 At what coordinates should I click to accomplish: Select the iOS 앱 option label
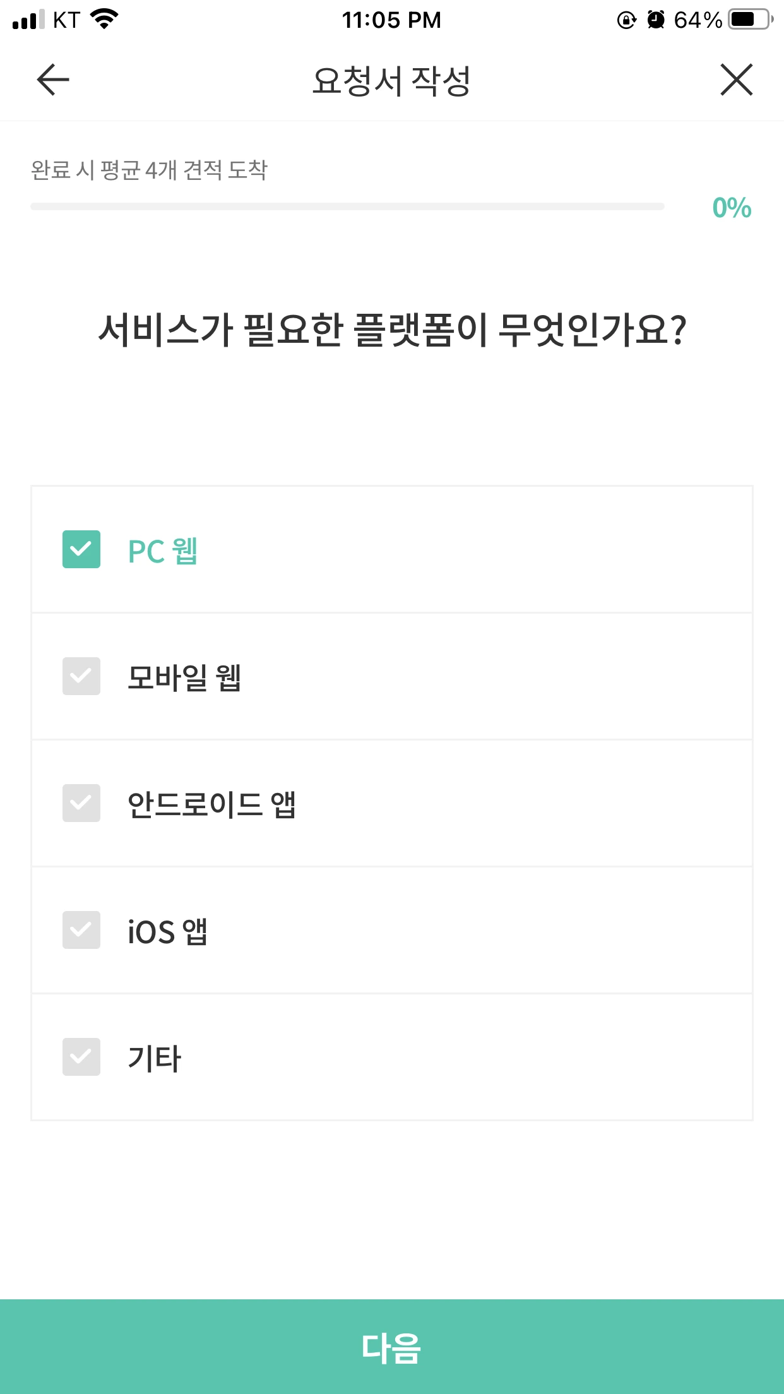[x=168, y=931]
